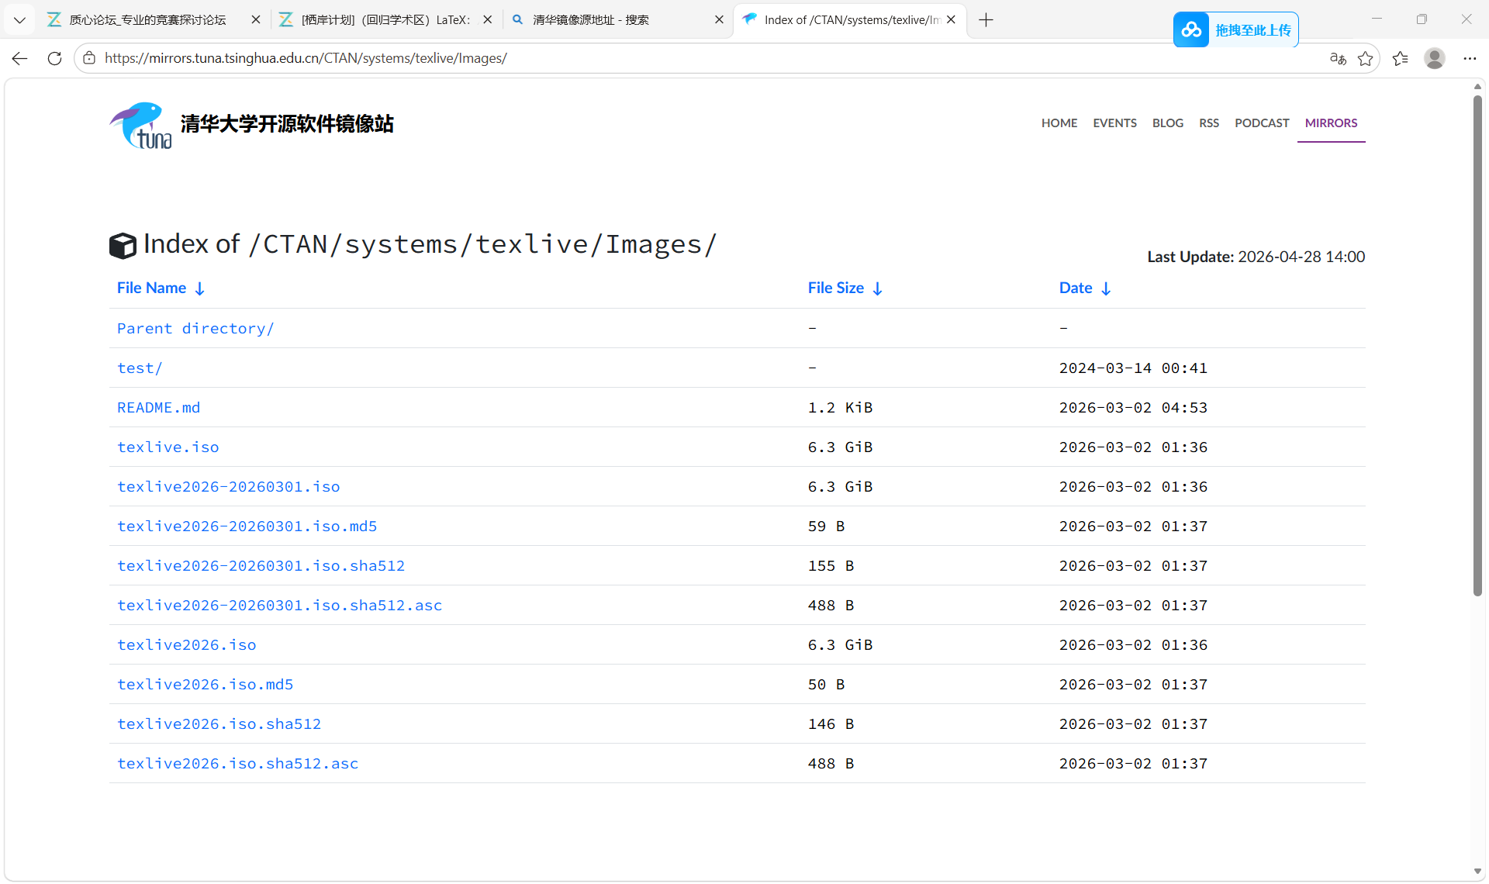This screenshot has width=1489, height=884.
Task: Open browser settings and more menu
Action: 1470,58
